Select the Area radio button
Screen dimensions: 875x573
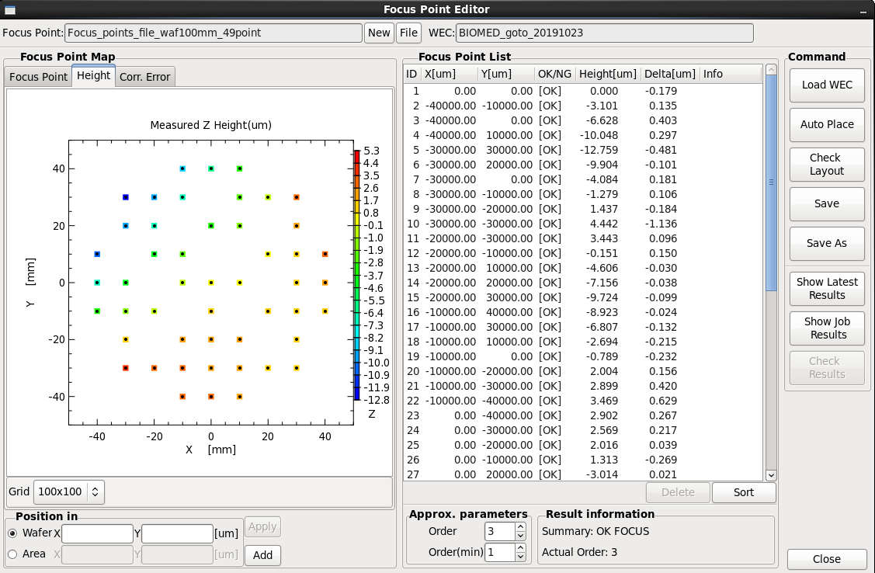click(x=13, y=554)
